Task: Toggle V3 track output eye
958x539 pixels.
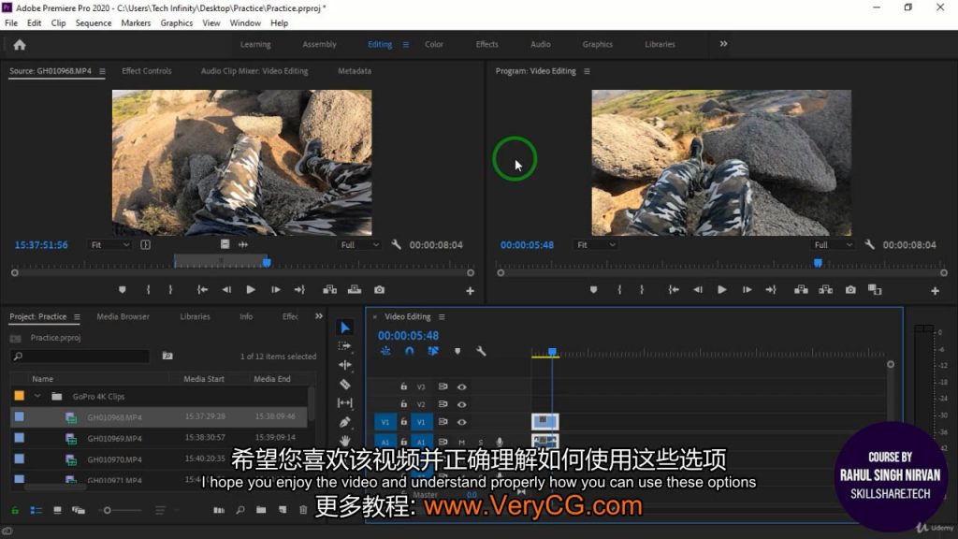Action: click(462, 386)
